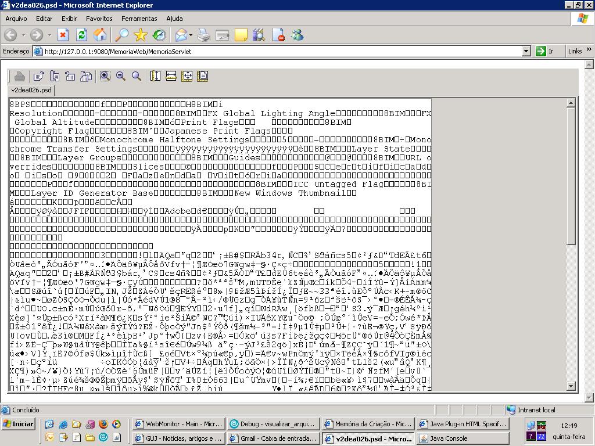Expand the Mail button dropdown arrow
Viewport: 595px width, 446px height.
[x=191, y=35]
